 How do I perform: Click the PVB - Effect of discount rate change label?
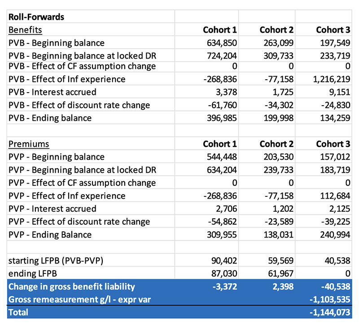pyautogui.click(x=79, y=105)
